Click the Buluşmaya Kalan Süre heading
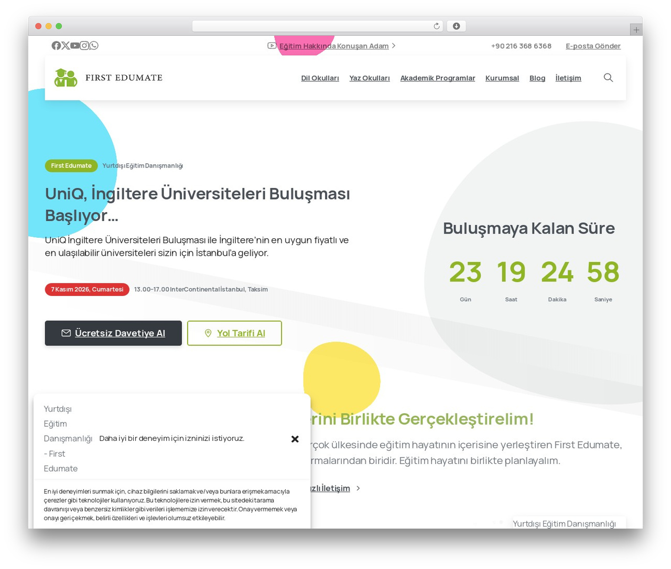Viewport: 671px width, 569px height. [529, 228]
